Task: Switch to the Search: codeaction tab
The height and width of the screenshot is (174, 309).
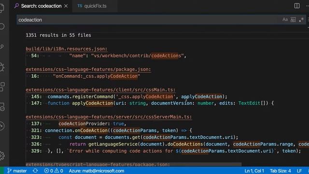Action: tap(41, 6)
